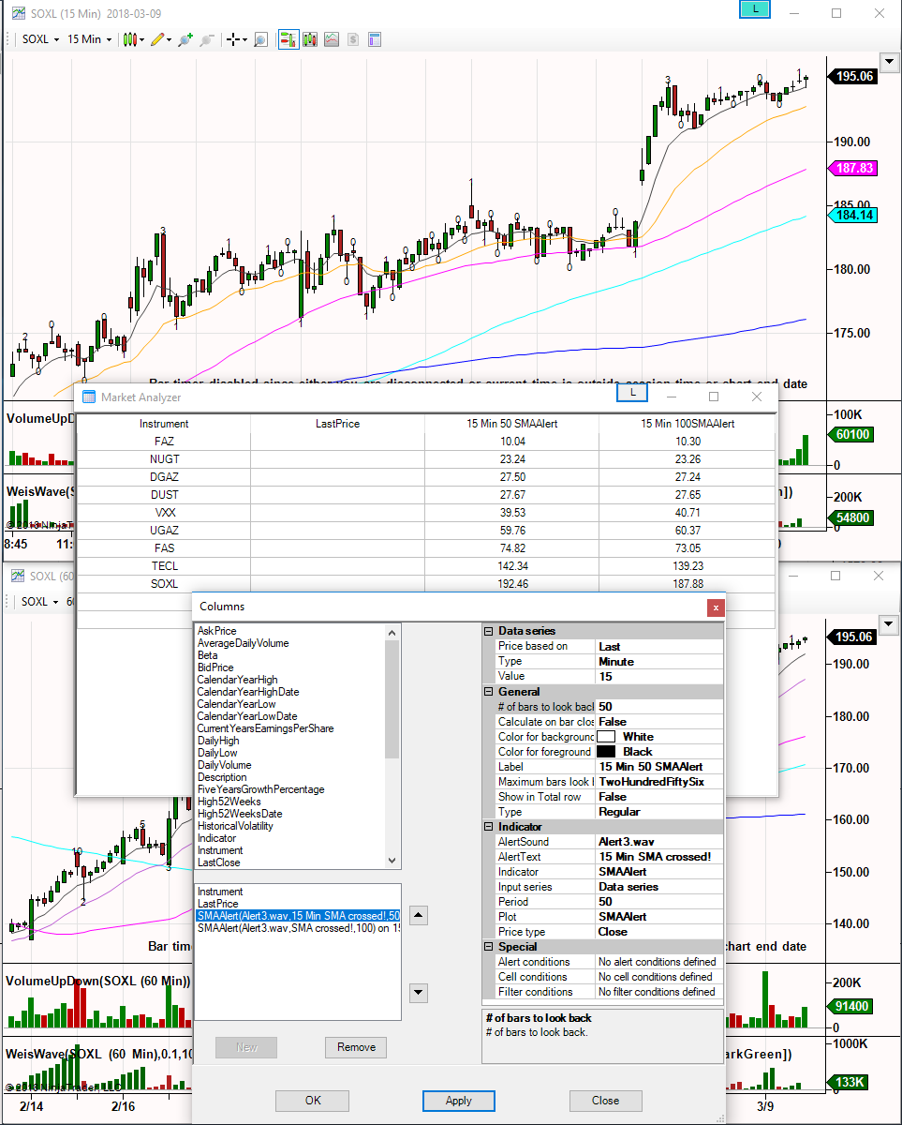Image resolution: width=902 pixels, height=1125 pixels.
Task: Click the SOXL 60 Min chart title icon
Action: point(18,577)
